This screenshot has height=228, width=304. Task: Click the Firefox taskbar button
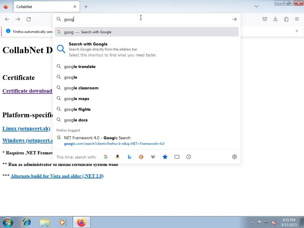click(82, 222)
